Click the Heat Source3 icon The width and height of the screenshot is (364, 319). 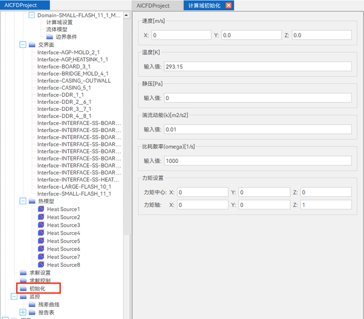point(41,225)
